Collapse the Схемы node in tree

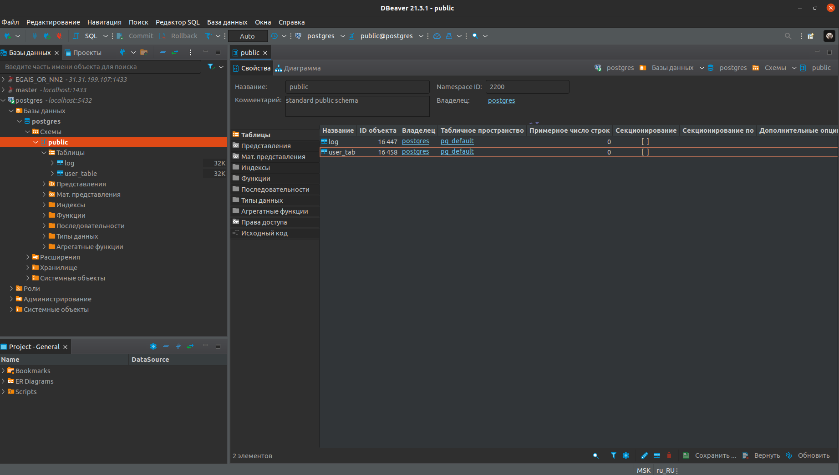pos(28,132)
